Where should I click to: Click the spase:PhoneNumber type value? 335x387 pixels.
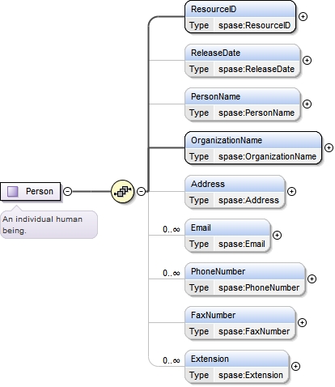point(259,287)
